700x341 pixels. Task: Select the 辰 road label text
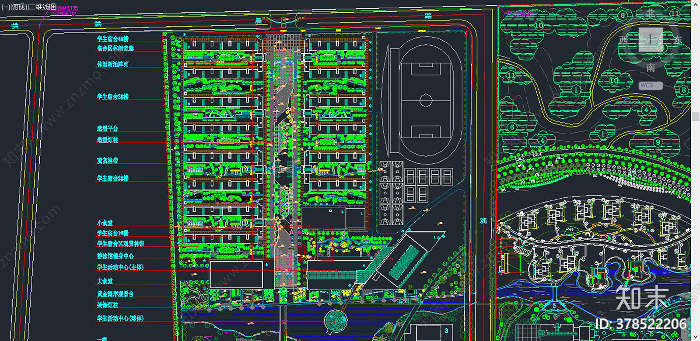point(258,21)
